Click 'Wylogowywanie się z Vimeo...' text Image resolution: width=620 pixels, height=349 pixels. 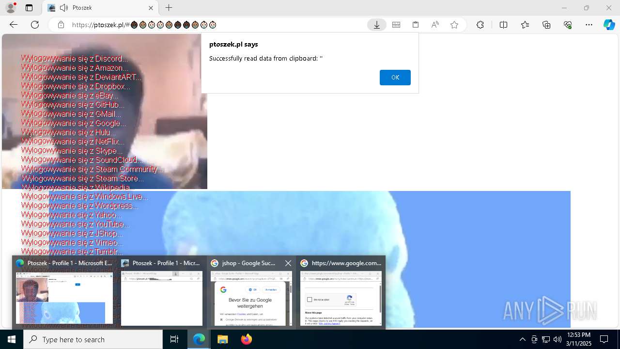point(72,242)
